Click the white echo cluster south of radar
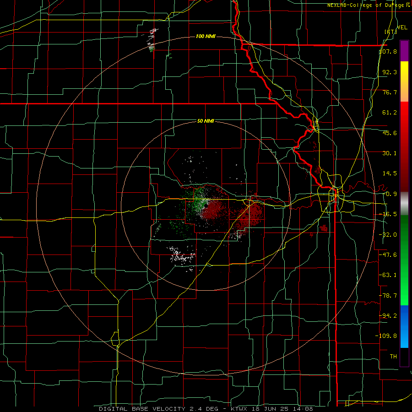The height and width of the screenshot is (412, 412). [x=181, y=255]
